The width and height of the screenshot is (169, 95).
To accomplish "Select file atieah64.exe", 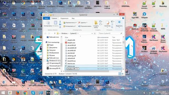I will [x=72, y=61].
